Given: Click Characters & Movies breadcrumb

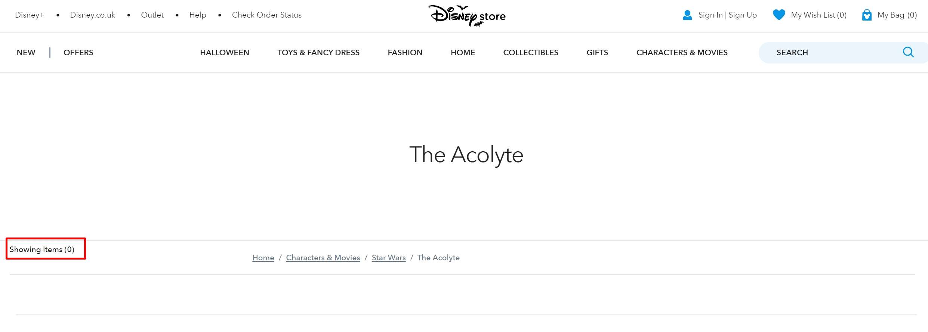Looking at the screenshot, I should click(x=323, y=258).
